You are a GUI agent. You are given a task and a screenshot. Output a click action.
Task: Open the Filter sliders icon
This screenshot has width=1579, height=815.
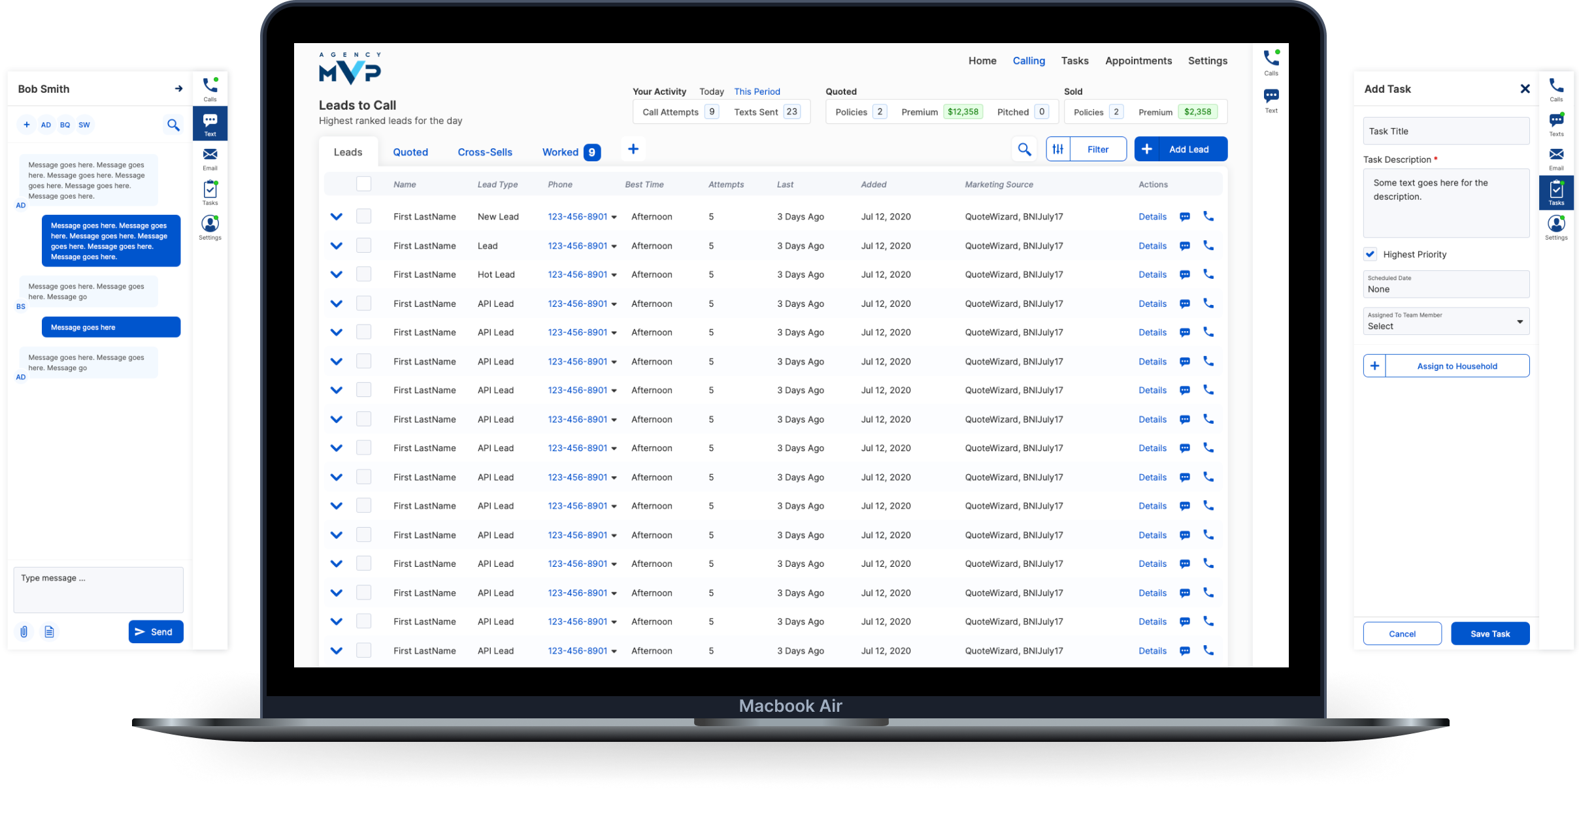(1058, 149)
